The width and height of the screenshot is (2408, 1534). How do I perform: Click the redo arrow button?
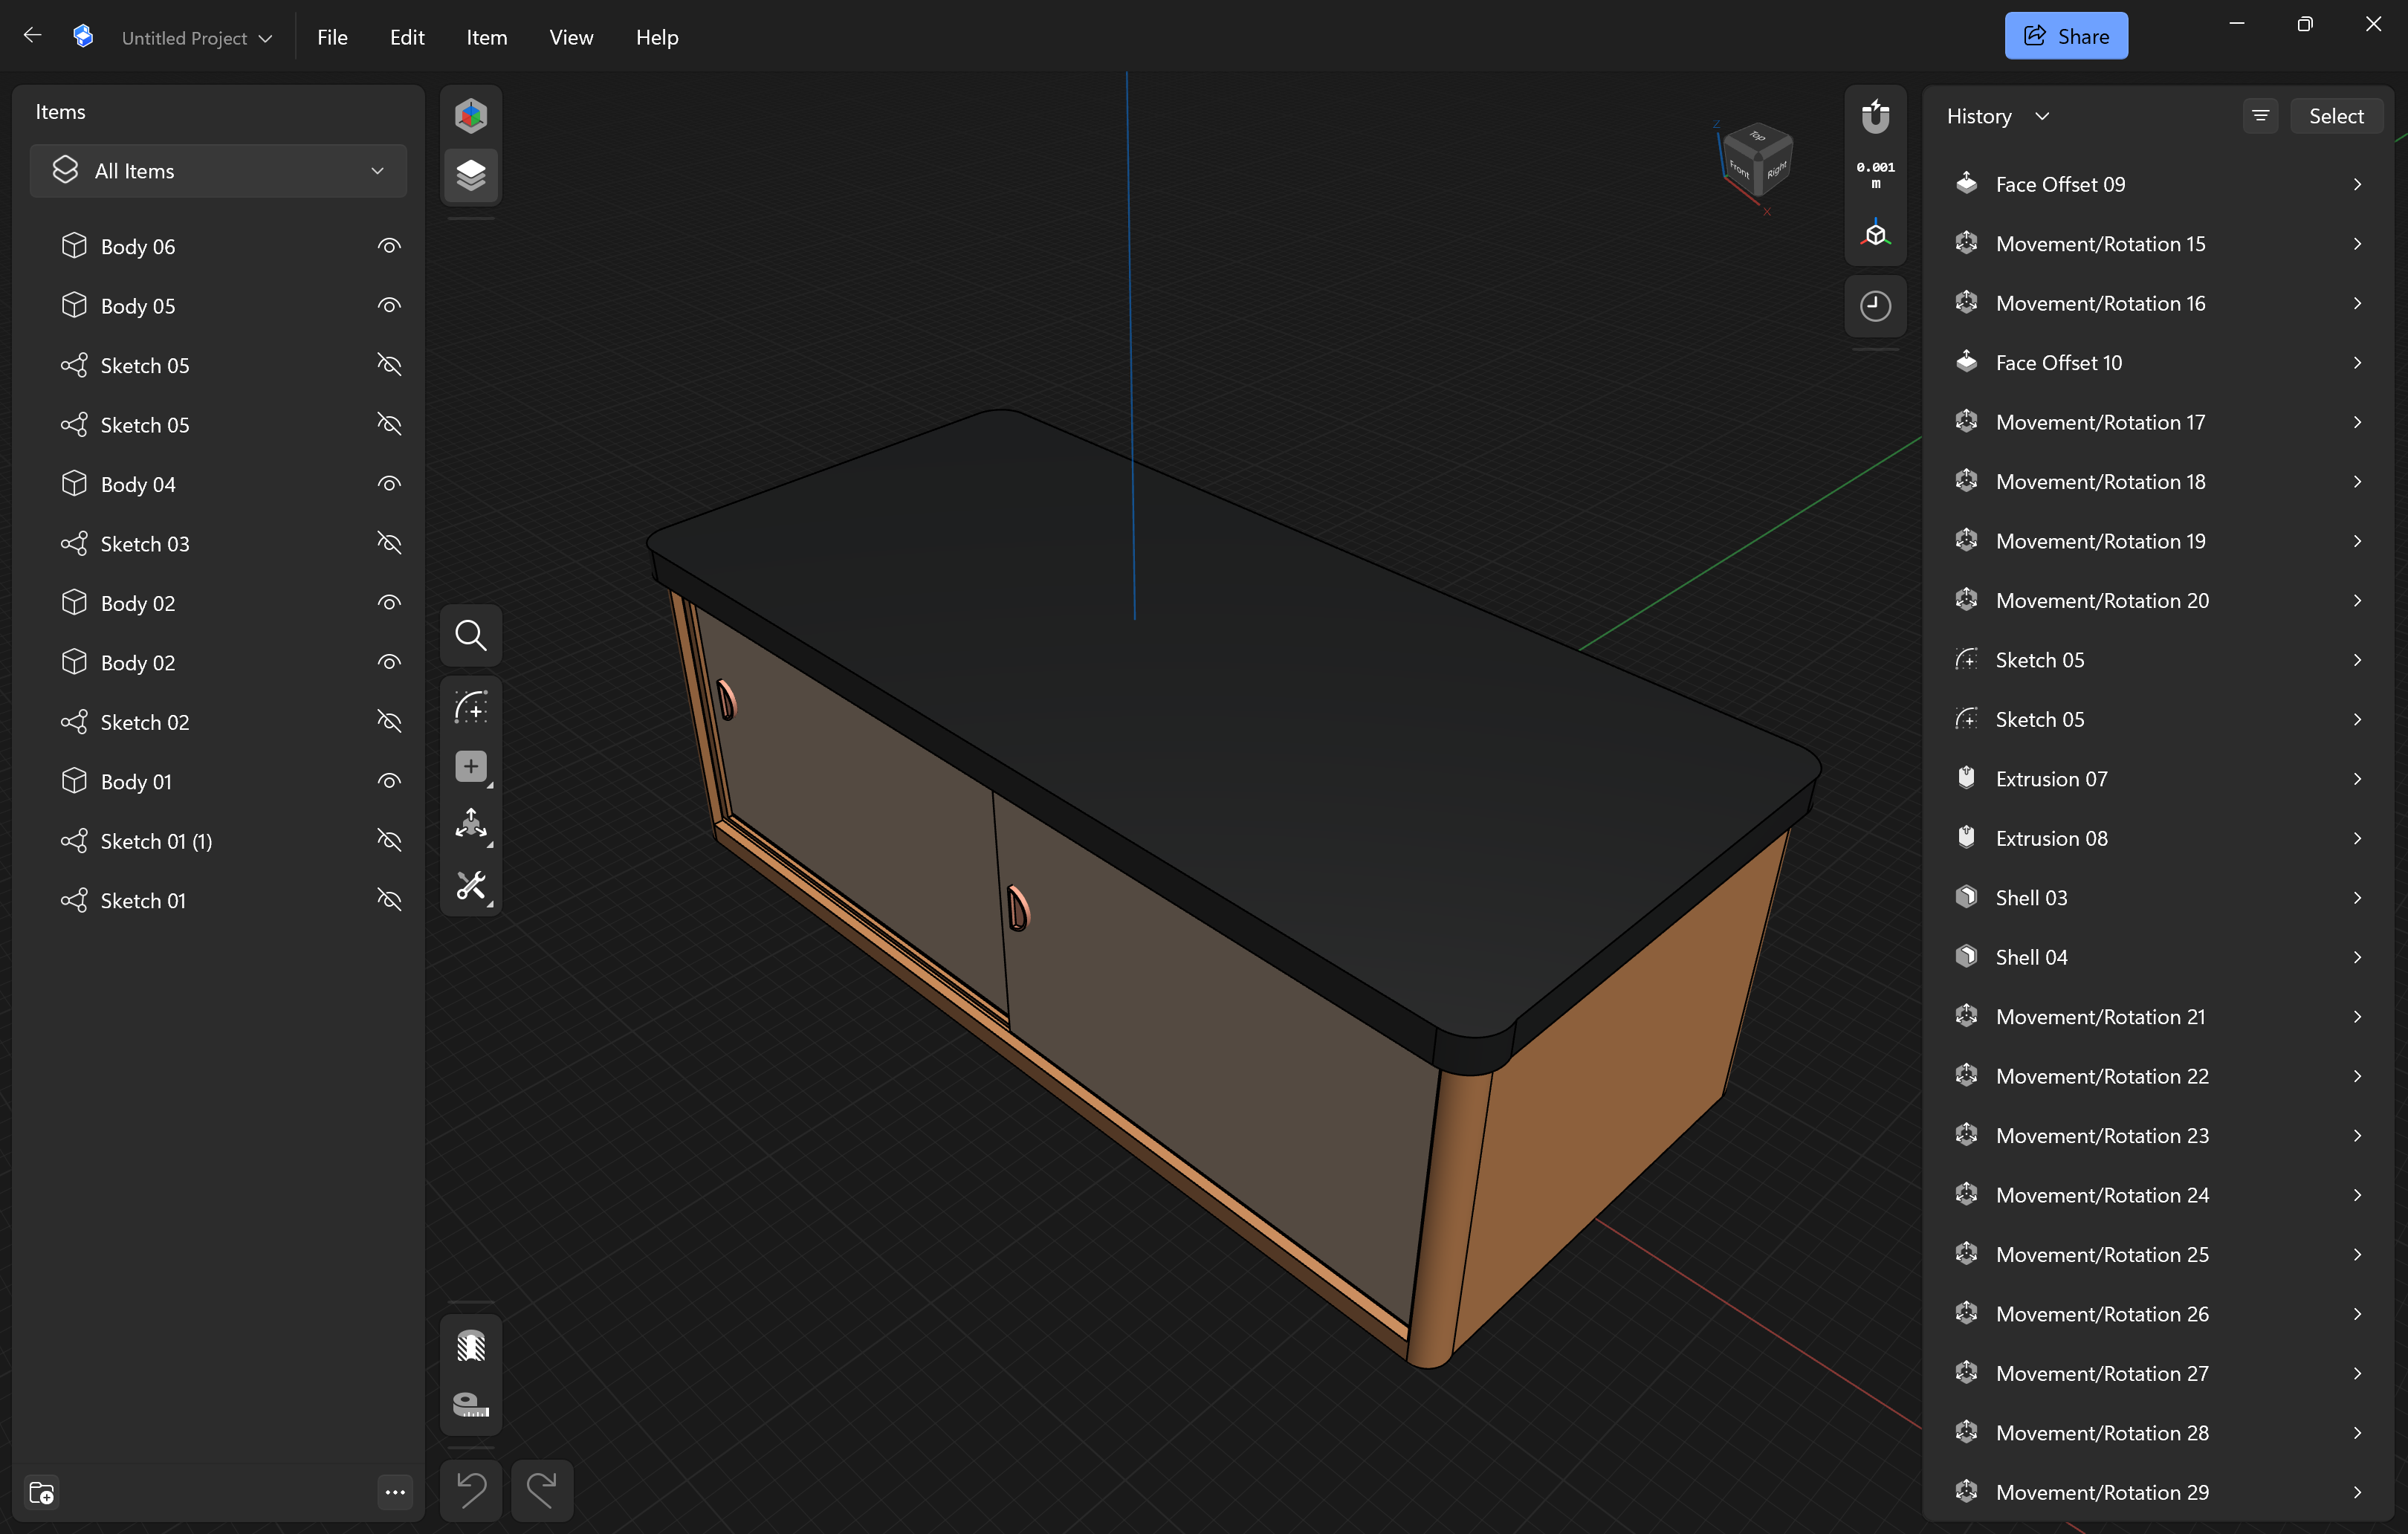click(542, 1490)
